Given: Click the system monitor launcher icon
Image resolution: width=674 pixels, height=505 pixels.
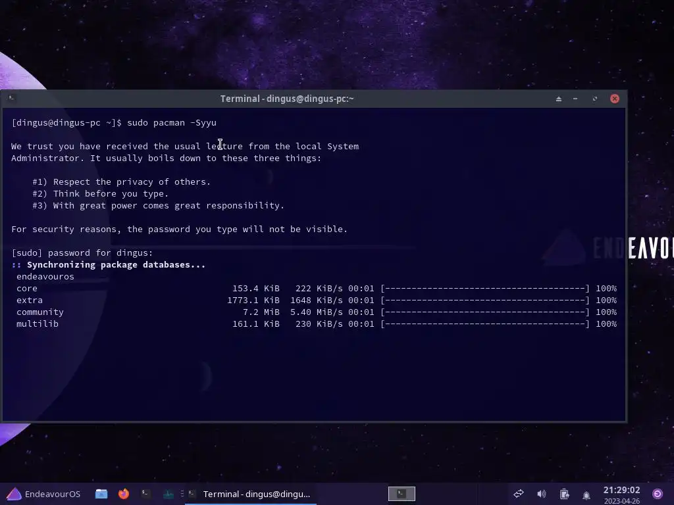Looking at the screenshot, I should pyautogui.click(x=168, y=494).
